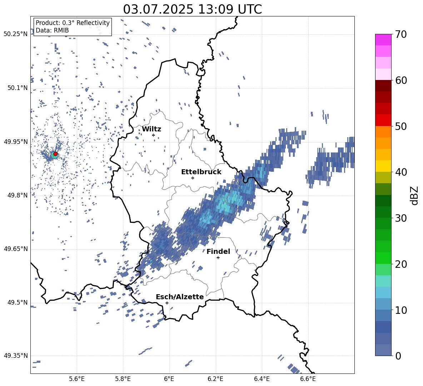423x386 pixels.
Task: Select the Wiltz city label
Action: [151, 129]
